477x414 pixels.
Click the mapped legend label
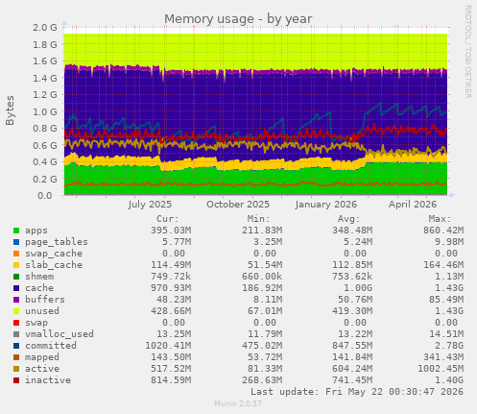tap(42, 357)
